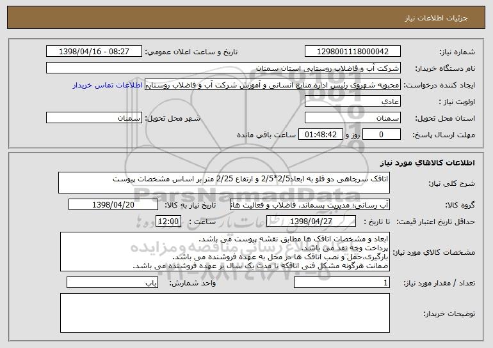Click the label تاریخ نیاز به کالا
The height and width of the screenshot is (348, 493).
coord(190,205)
